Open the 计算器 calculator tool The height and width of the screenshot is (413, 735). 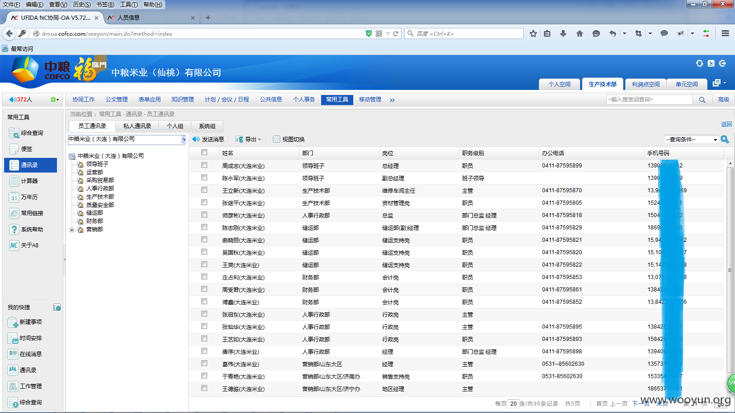(x=23, y=181)
